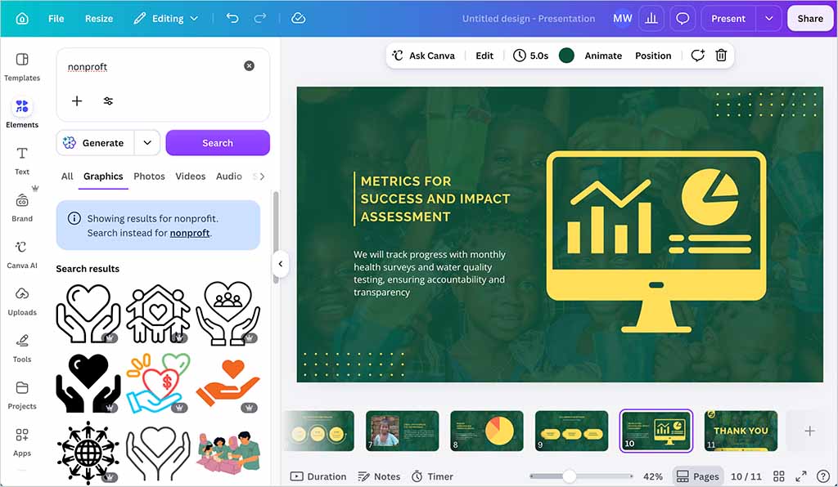Show more element category tabs arrow
838x487 pixels.
coord(261,176)
